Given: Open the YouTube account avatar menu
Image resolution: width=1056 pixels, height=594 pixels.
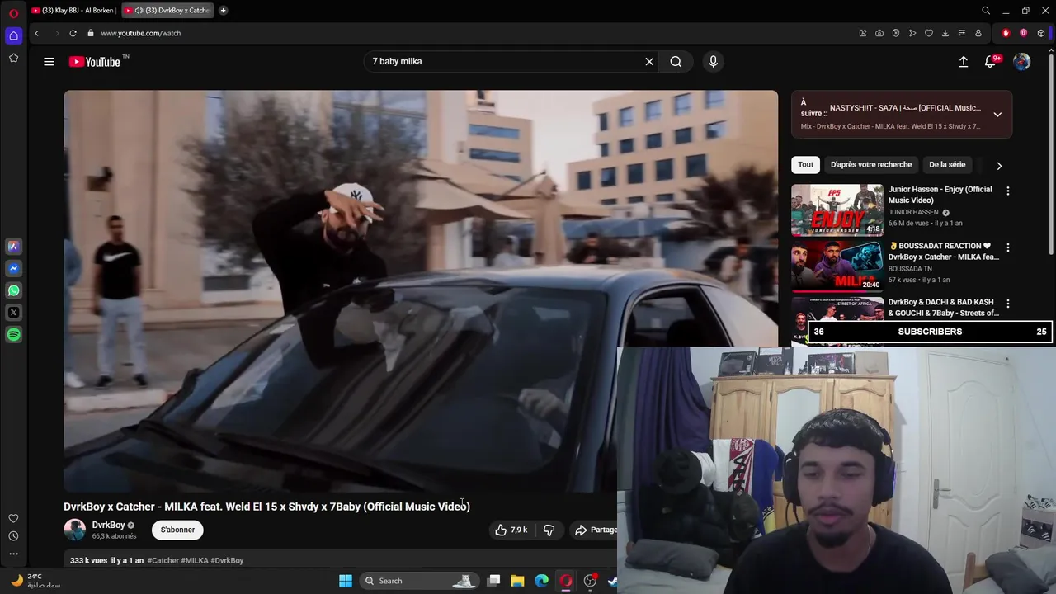Looking at the screenshot, I should (1021, 61).
